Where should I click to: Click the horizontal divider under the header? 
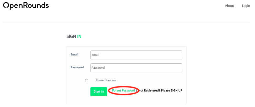point(126,22)
